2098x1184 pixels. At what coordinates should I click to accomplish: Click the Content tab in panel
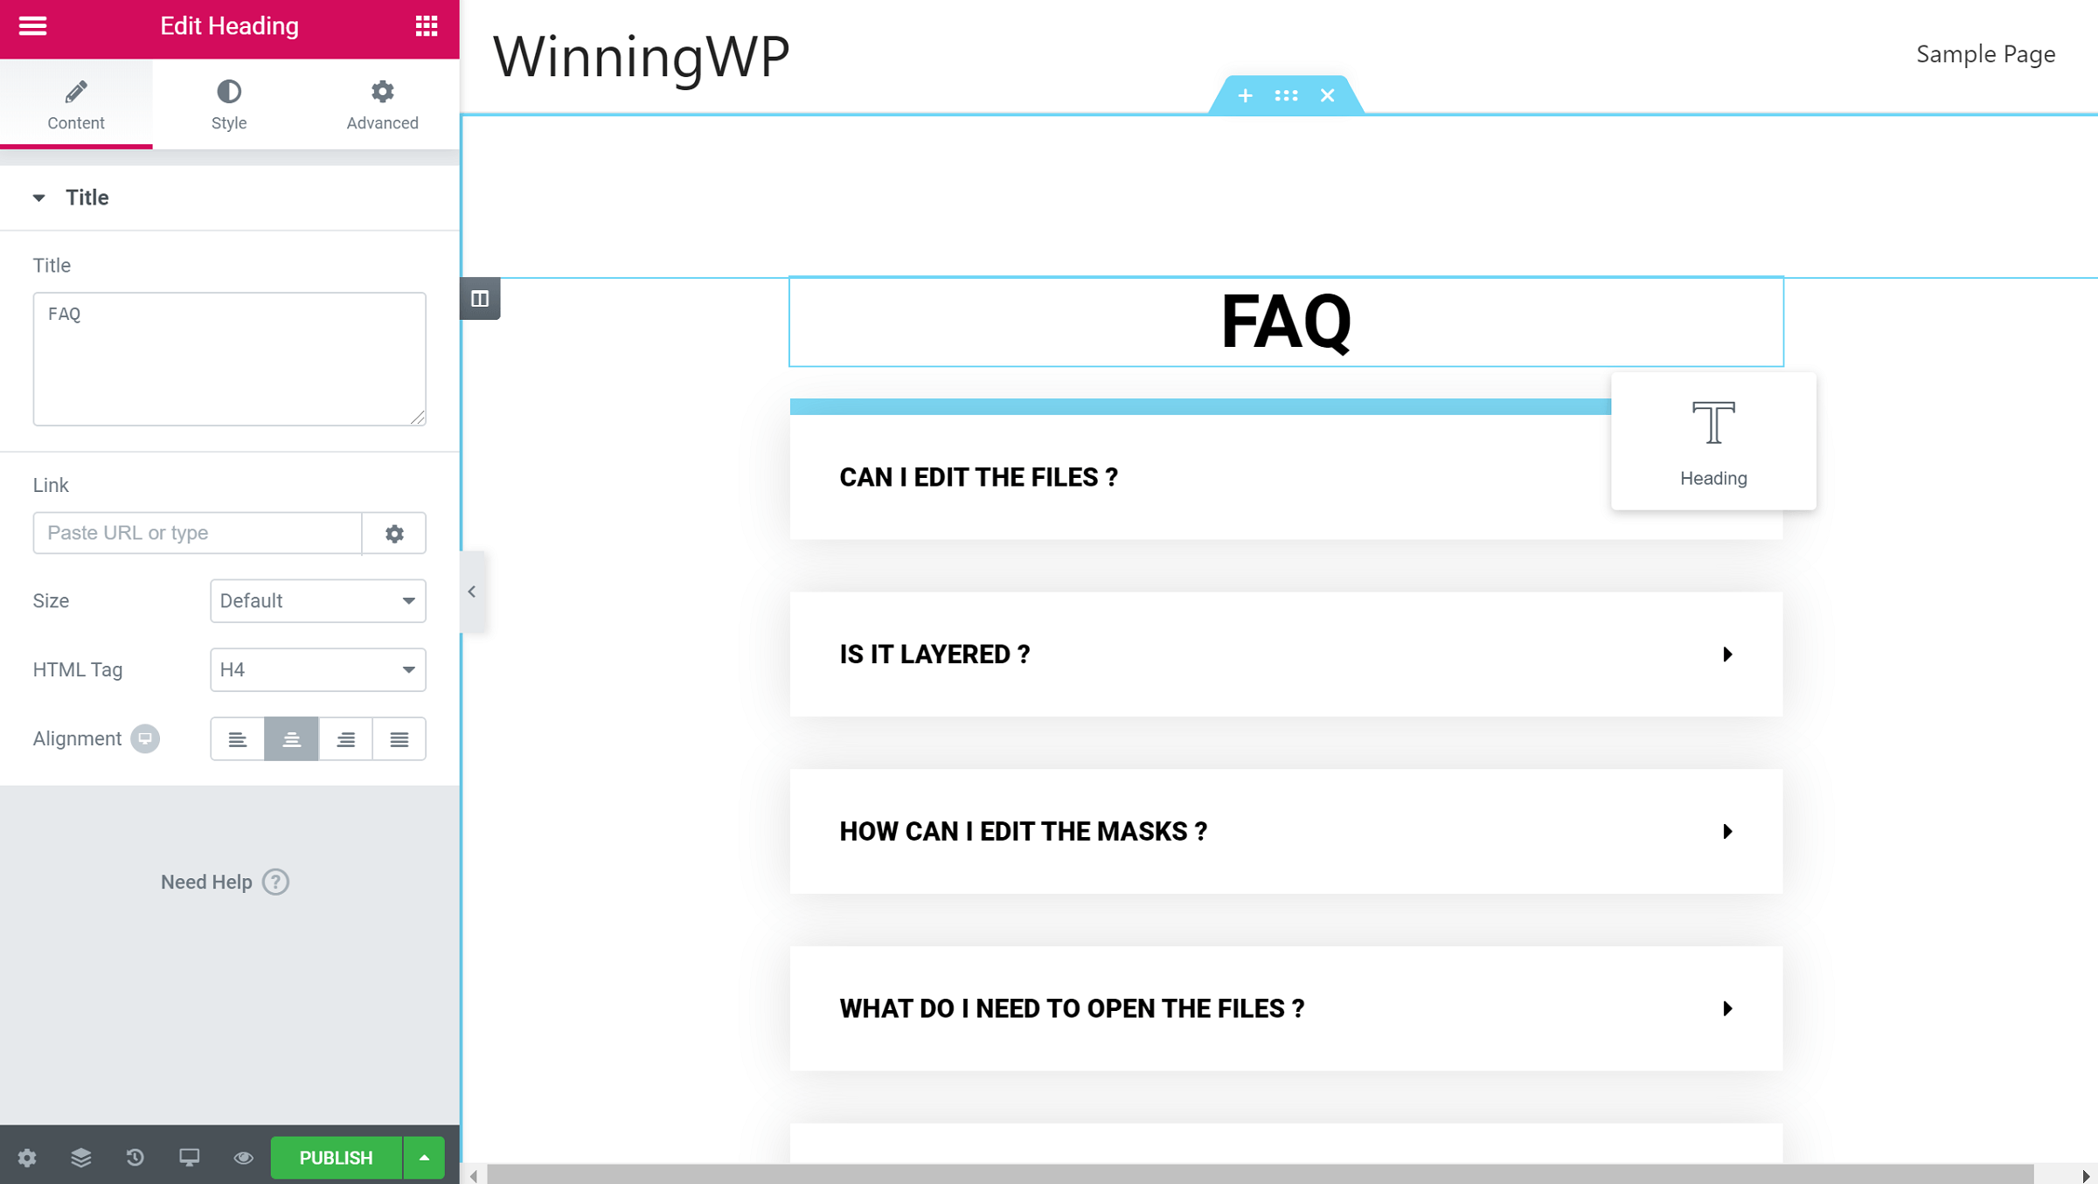click(x=75, y=104)
